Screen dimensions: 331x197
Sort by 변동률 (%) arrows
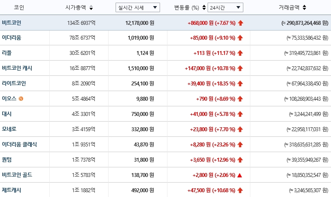[x=204, y=7]
